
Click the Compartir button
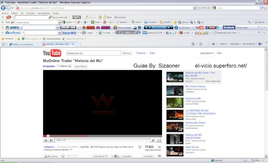(122, 156)
